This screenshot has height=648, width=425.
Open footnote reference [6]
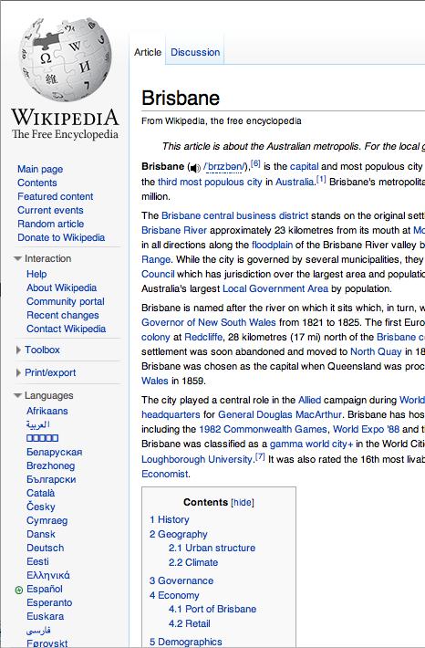pyautogui.click(x=255, y=164)
